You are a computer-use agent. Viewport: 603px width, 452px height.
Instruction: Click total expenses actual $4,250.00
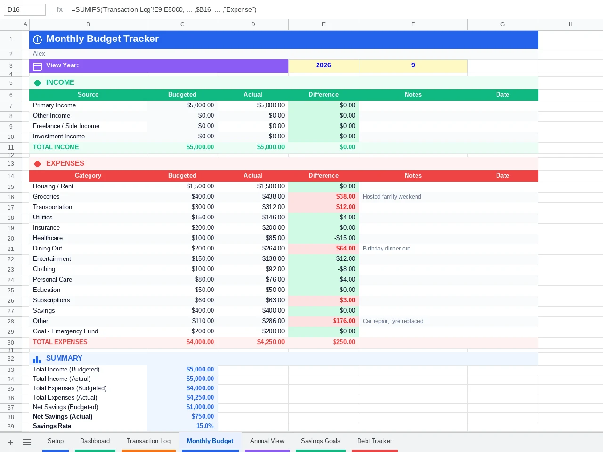(x=253, y=342)
